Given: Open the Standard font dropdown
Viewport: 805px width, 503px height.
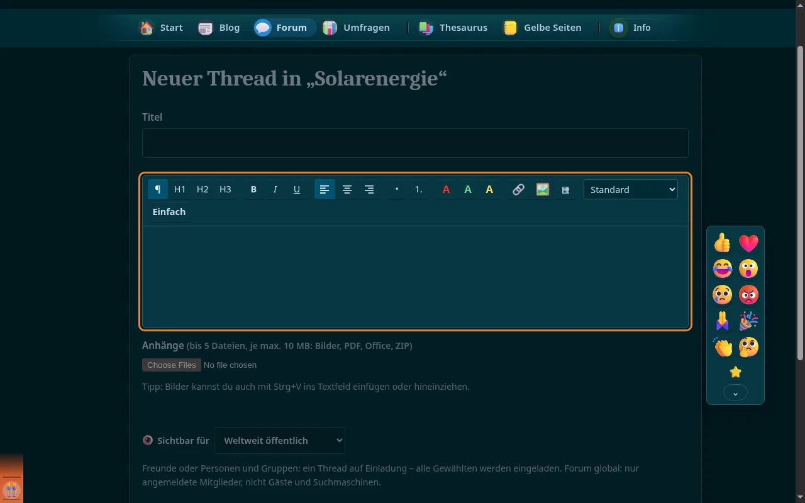Looking at the screenshot, I should [x=631, y=189].
